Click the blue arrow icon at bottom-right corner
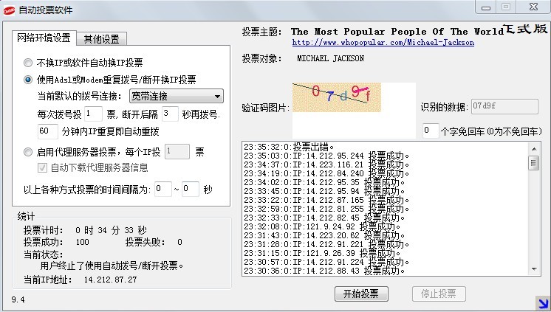 [542, 300]
